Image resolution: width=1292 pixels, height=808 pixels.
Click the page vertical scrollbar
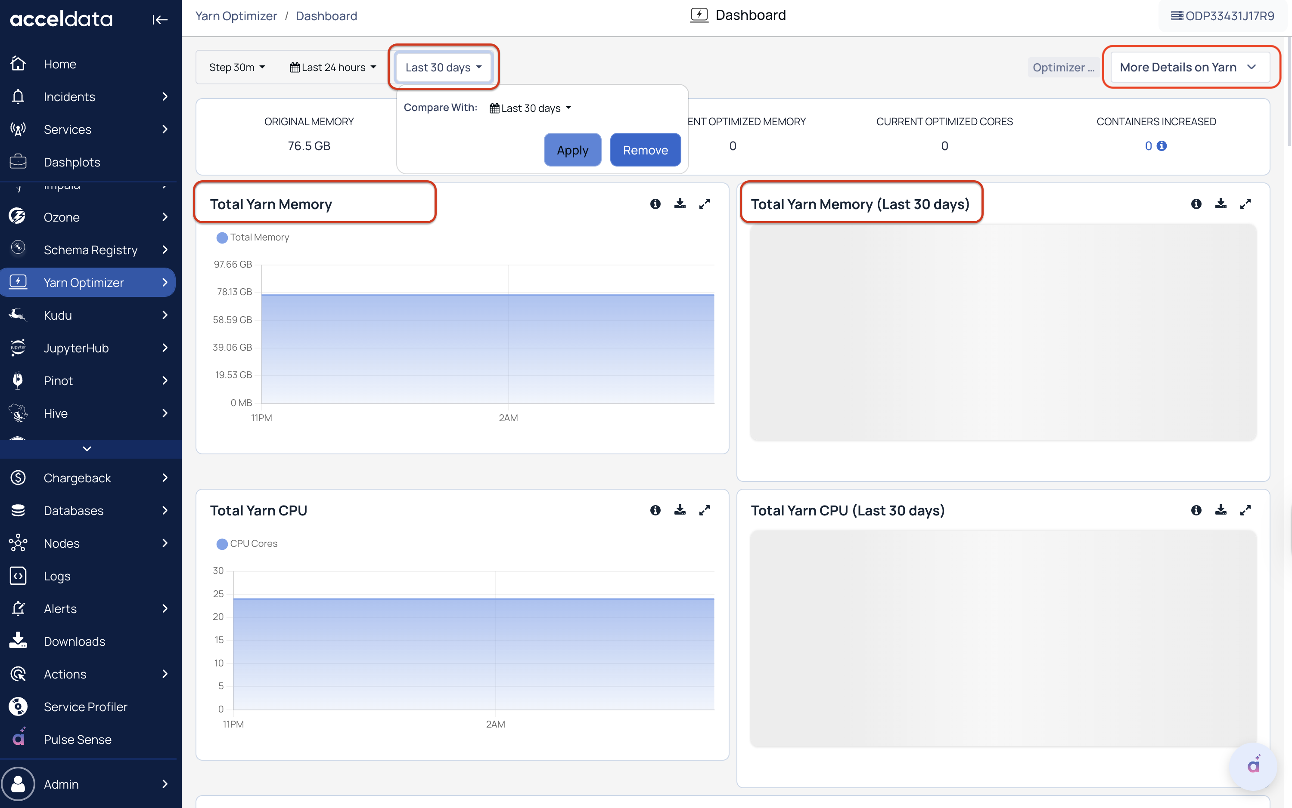1289,91
